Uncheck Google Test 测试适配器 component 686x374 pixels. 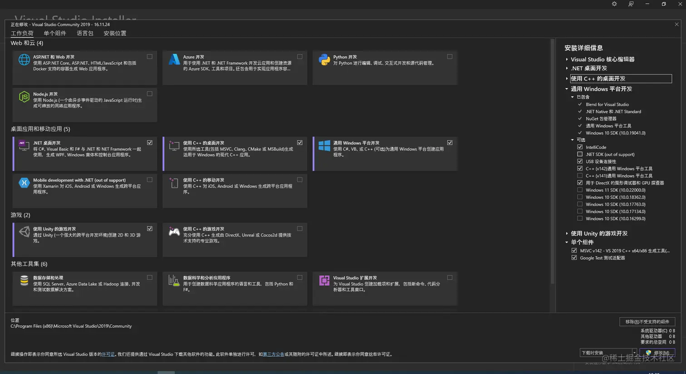tap(574, 258)
